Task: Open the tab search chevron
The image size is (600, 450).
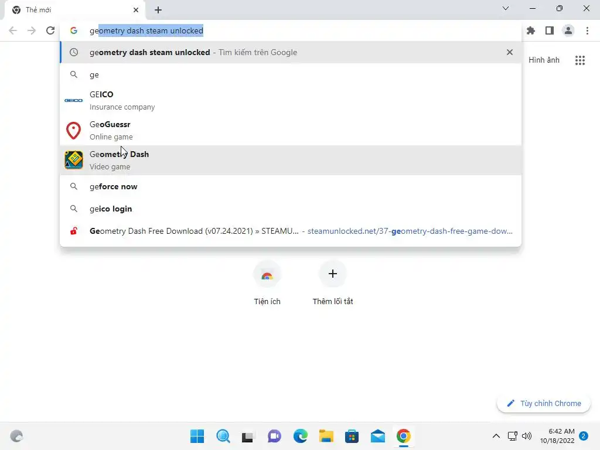Action: coord(506,8)
